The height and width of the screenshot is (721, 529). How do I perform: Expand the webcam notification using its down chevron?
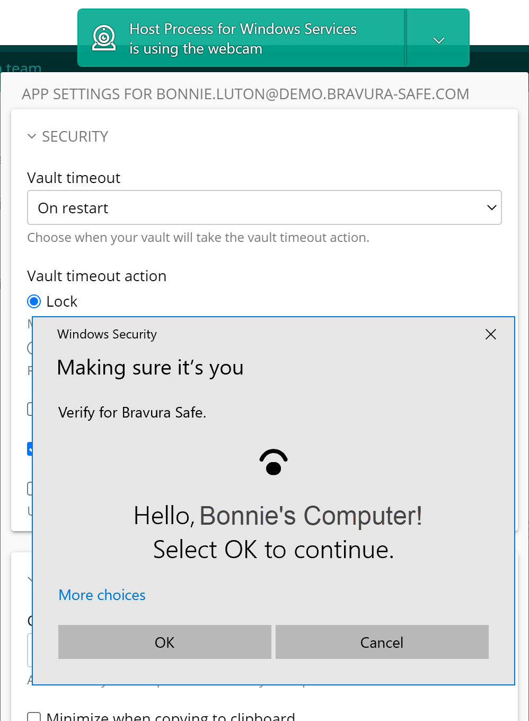click(x=438, y=40)
